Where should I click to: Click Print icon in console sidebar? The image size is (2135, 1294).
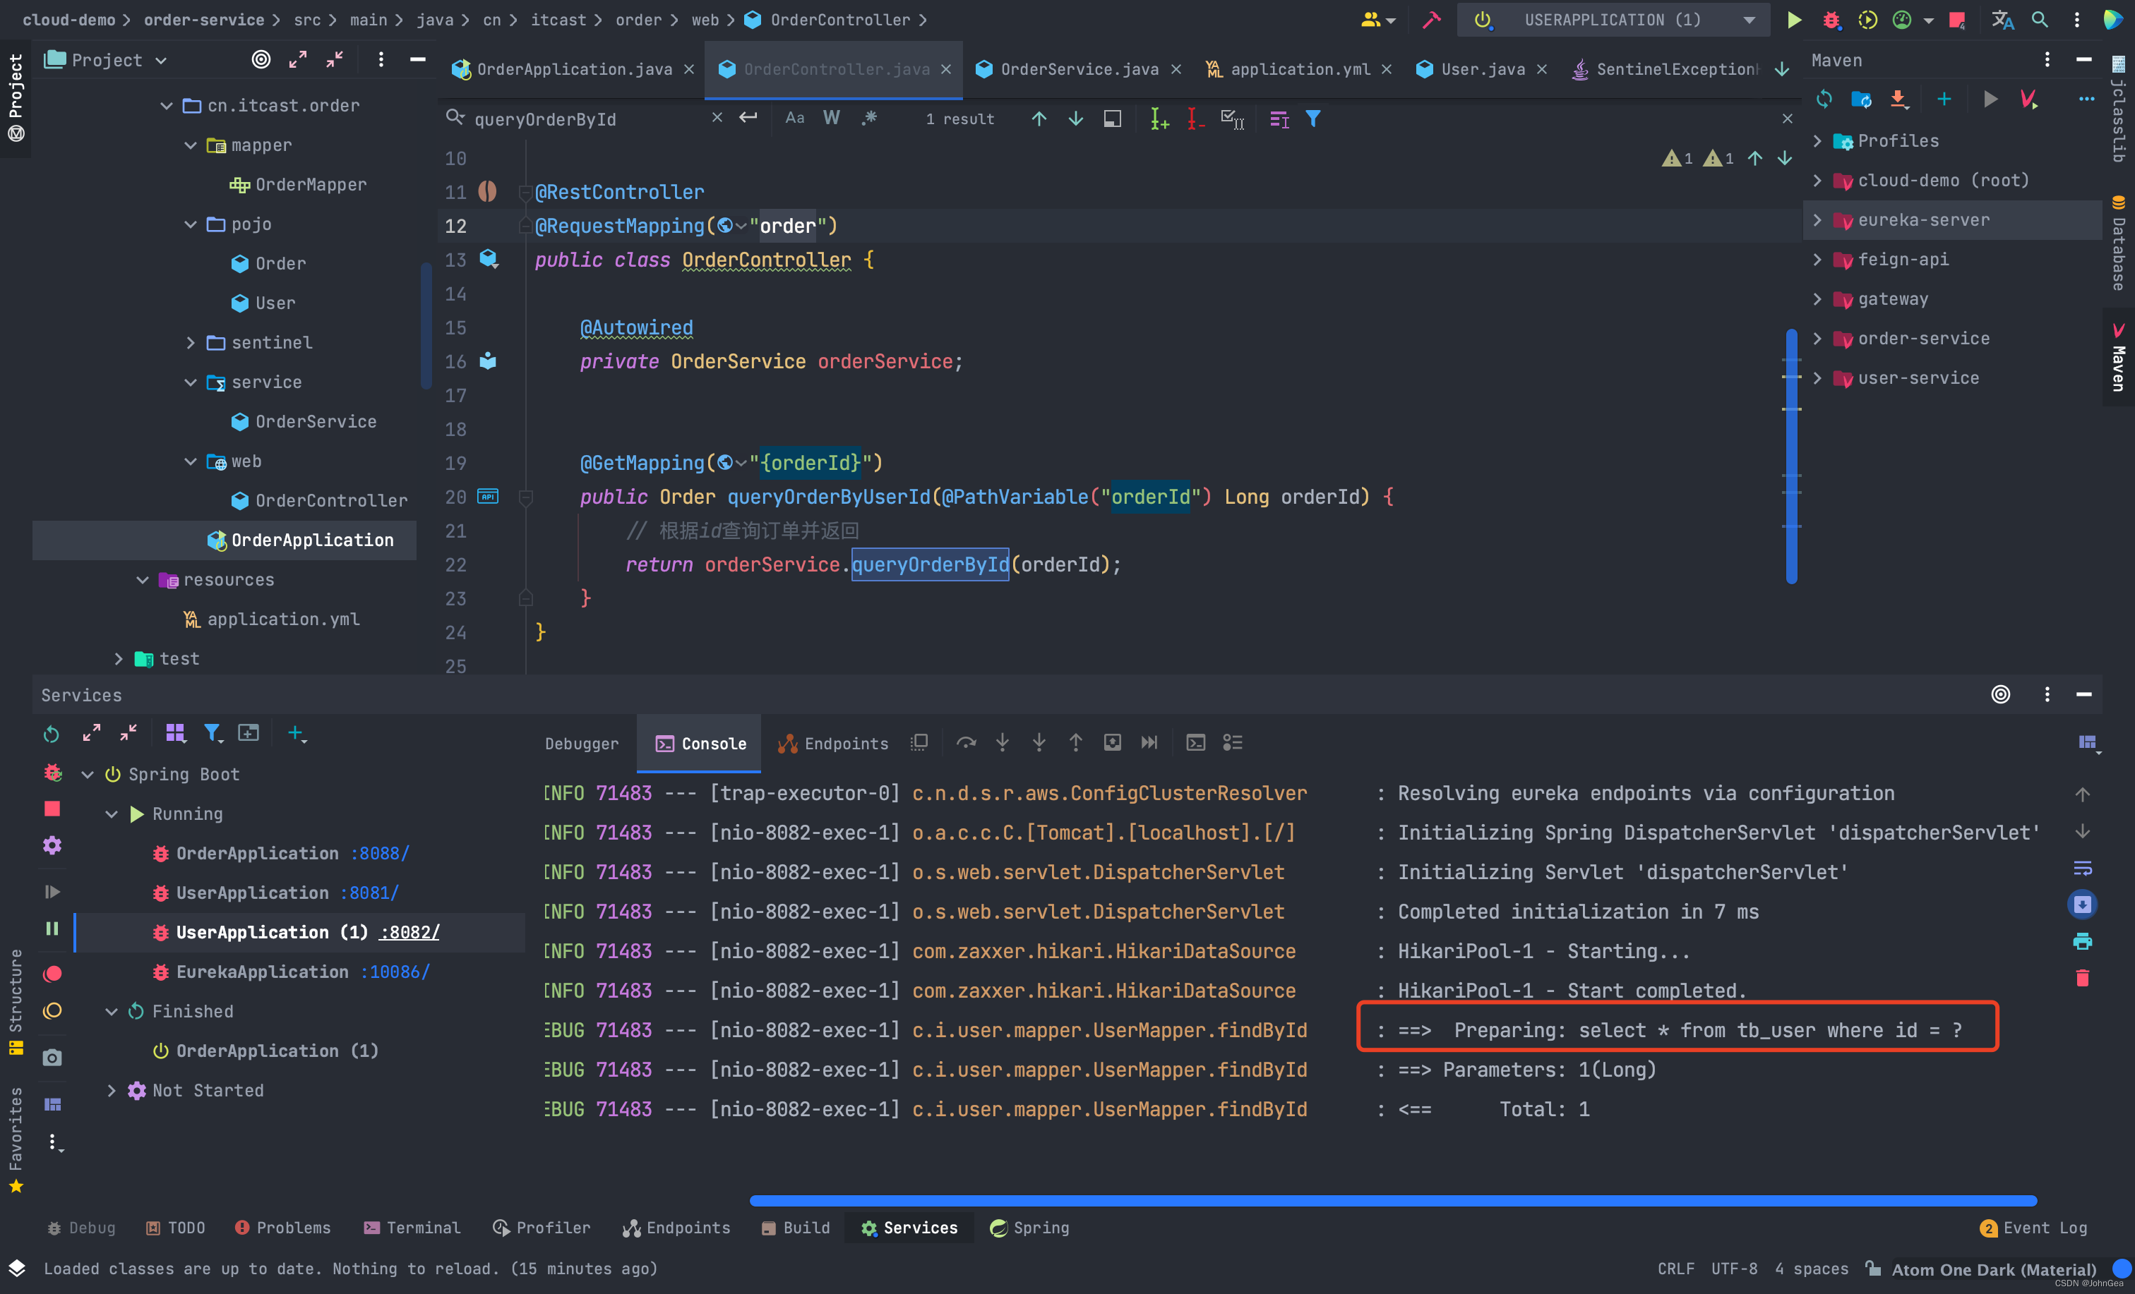[x=2083, y=941]
